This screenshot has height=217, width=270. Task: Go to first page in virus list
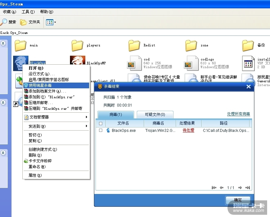coord(214,188)
